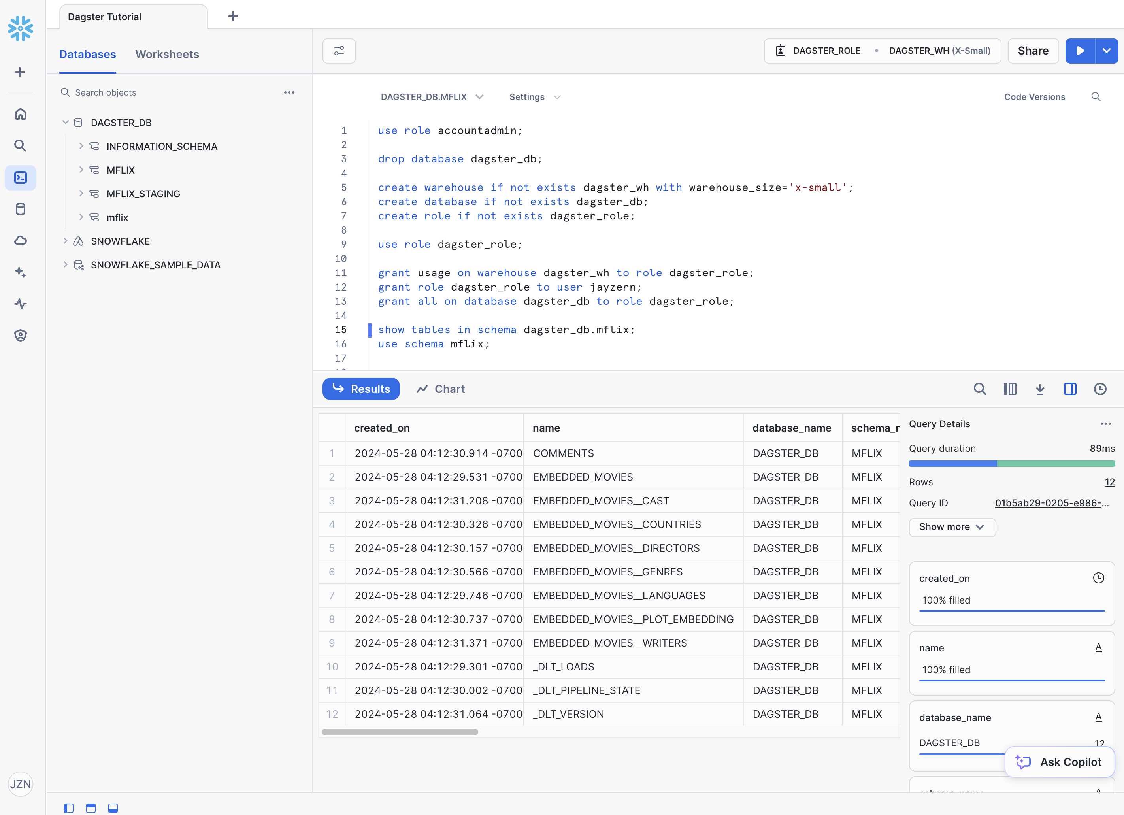Viewport: 1124px width, 815px height.
Task: Toggle the query details side panel
Action: point(1070,389)
